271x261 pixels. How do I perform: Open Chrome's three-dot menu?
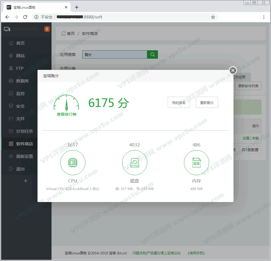pos(264,17)
